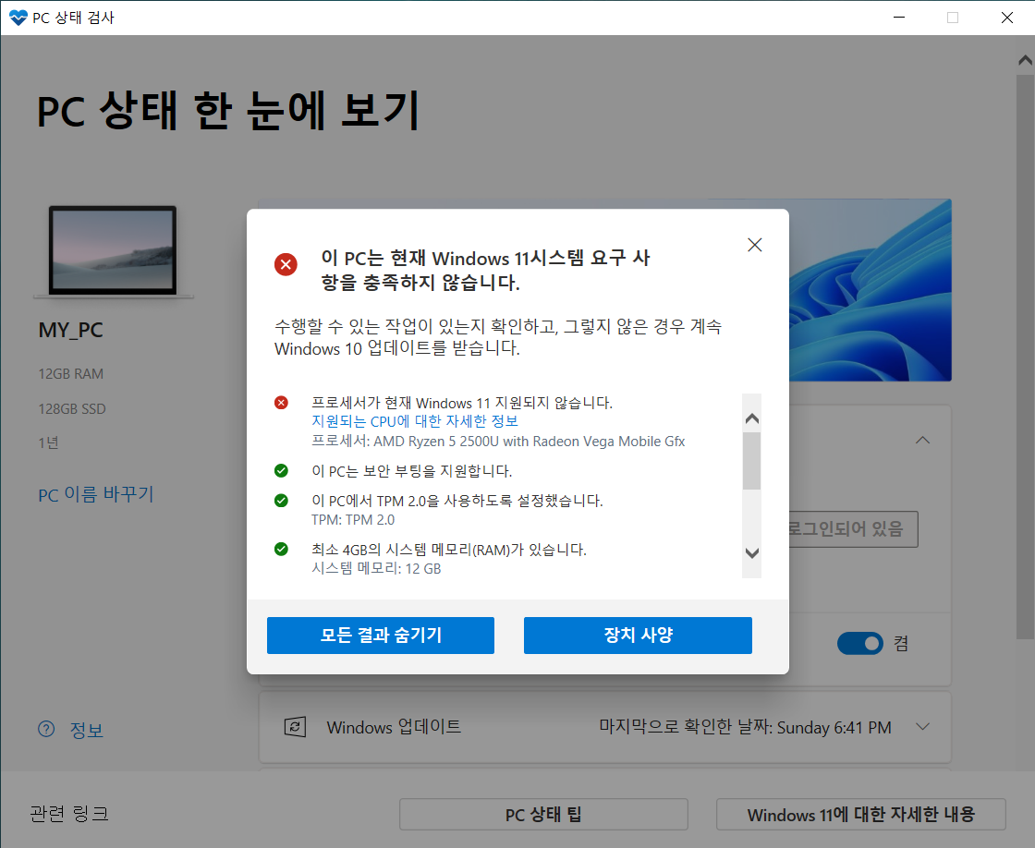Screen dimensions: 1035x848
Task: Toggle the blue switch labeled 켬
Action: (x=860, y=643)
